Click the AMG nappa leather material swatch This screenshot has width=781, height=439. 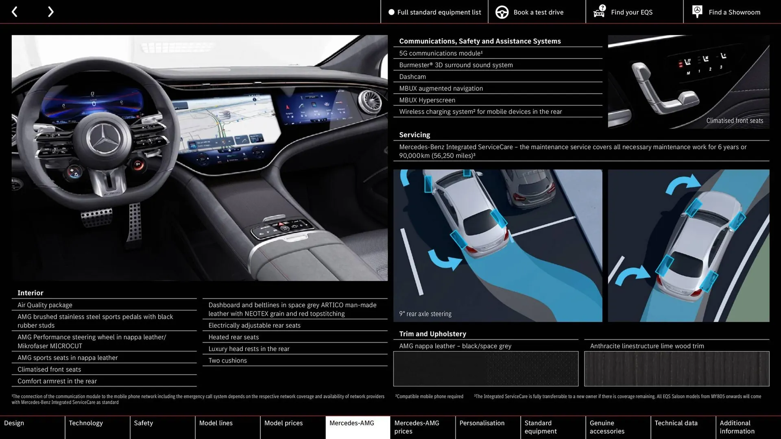pyautogui.click(x=486, y=369)
